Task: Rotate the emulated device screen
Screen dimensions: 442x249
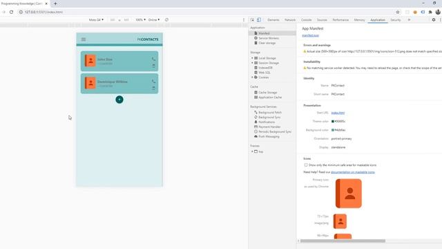Action: (166, 20)
